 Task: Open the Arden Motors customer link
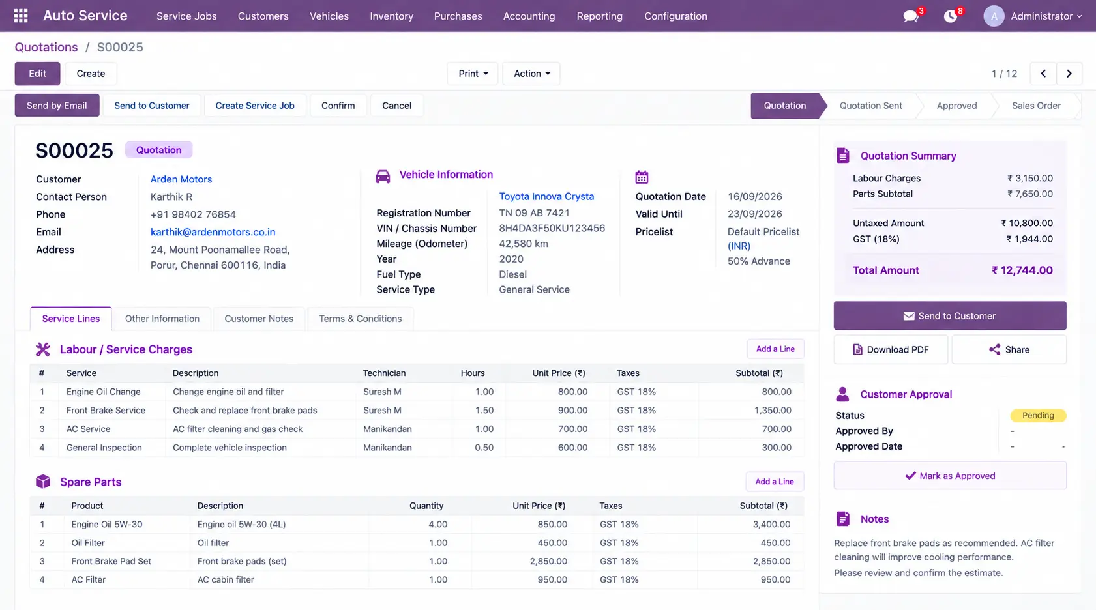[181, 179]
